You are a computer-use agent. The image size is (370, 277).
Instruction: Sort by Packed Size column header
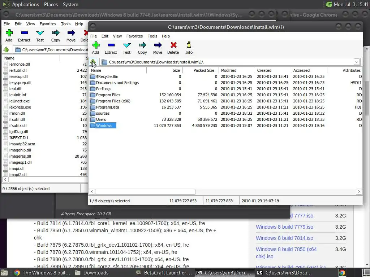tap(201, 70)
